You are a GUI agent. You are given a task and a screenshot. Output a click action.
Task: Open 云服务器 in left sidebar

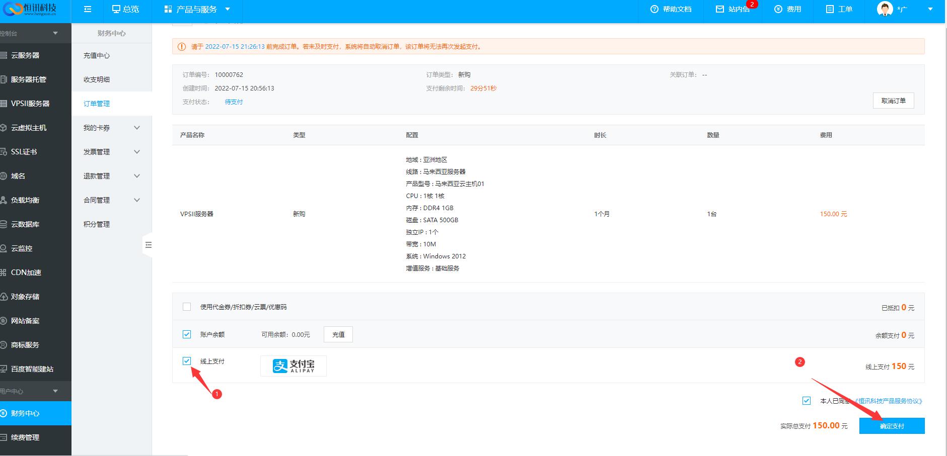click(x=25, y=55)
